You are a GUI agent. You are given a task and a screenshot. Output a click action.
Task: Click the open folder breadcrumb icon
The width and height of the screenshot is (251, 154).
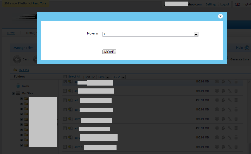(x=15, y=70)
